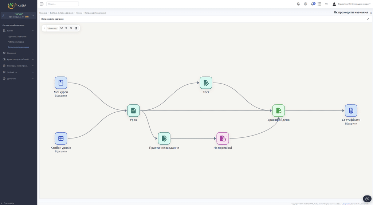Click the Практичне завдання label

(164, 148)
